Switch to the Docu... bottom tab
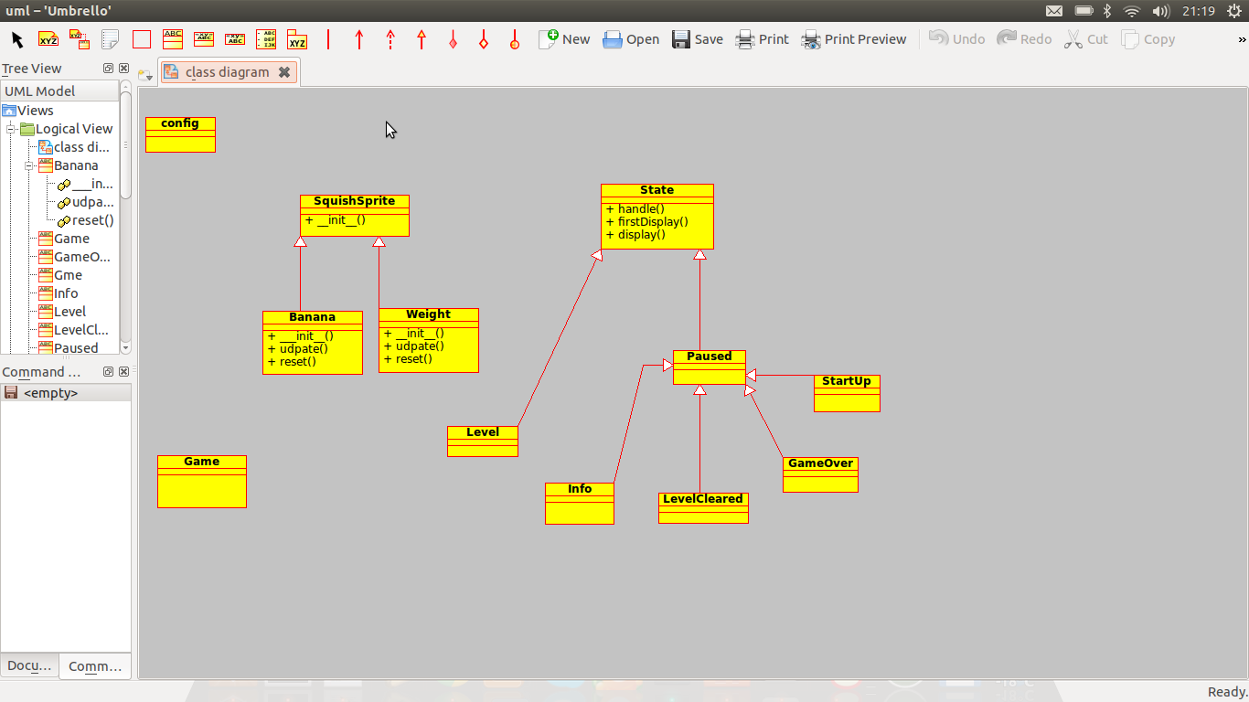The width and height of the screenshot is (1249, 702). click(x=30, y=666)
